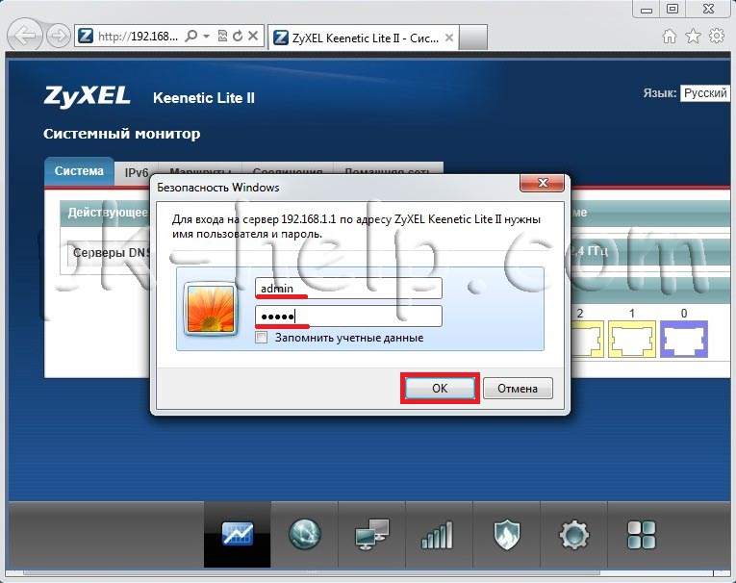Click the Stop loading X icon
736x583 pixels.
(253, 36)
